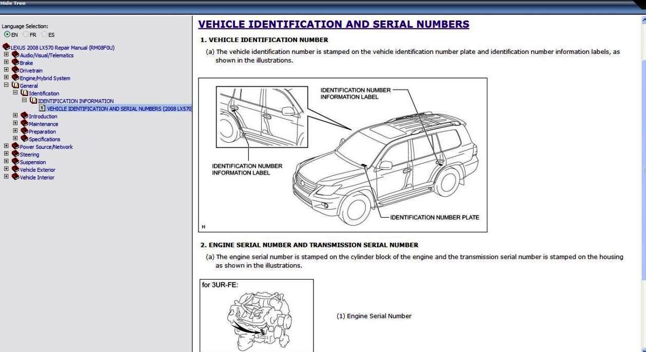This screenshot has height=352, width=646.
Task: Click the Introduction book icon
Action: (x=25, y=116)
